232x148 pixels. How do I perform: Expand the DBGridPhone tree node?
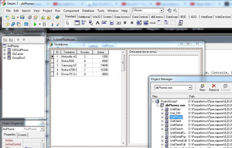4,50
